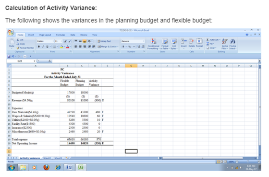Decrease decimal places
The width and height of the screenshot is (269, 177).
(143, 47)
